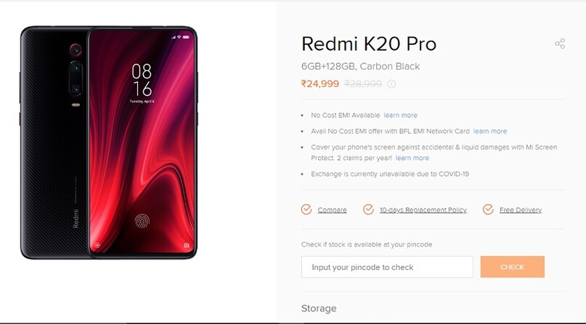Viewport: 586px width, 324px height.
Task: Click the red rear camera lens
Action: pyautogui.click(x=76, y=49)
